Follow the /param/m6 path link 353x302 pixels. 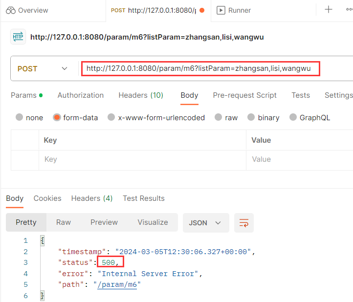117,285
